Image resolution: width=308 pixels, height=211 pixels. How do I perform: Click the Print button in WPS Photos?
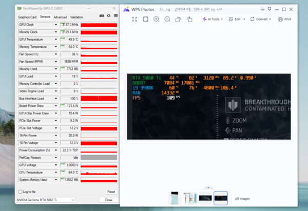284,20
